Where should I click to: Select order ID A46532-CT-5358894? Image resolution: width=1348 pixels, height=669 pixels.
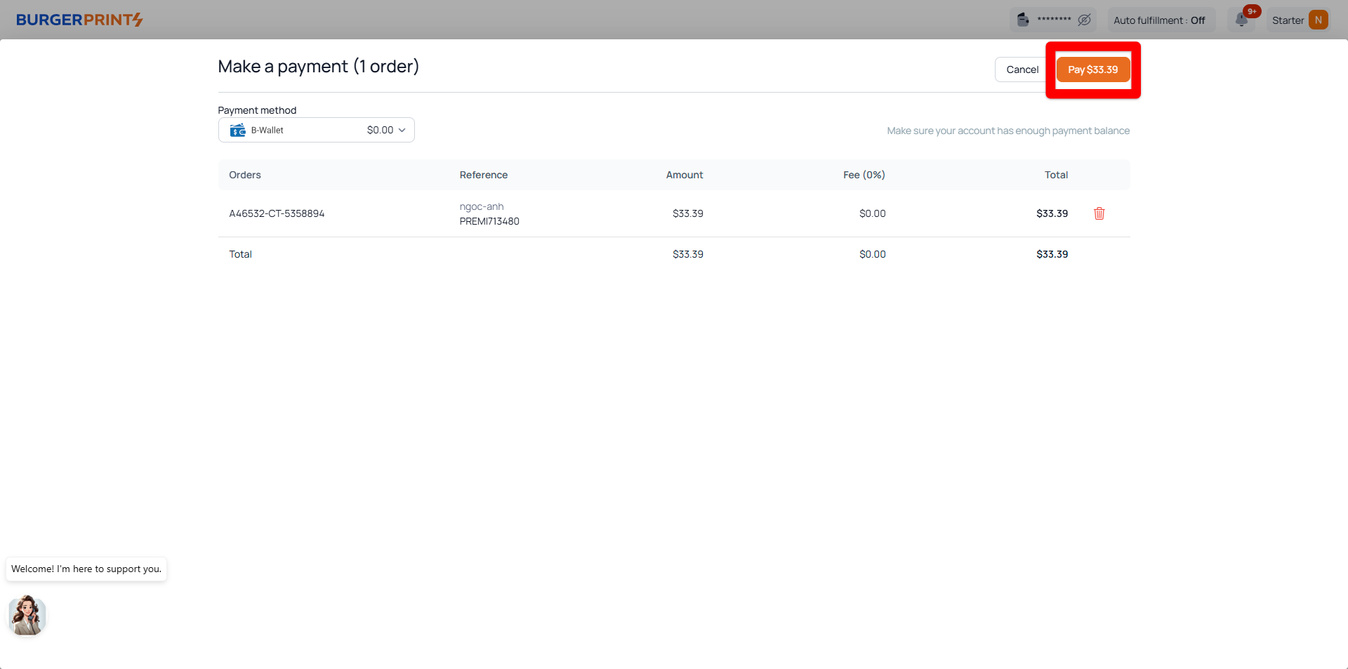coord(277,213)
